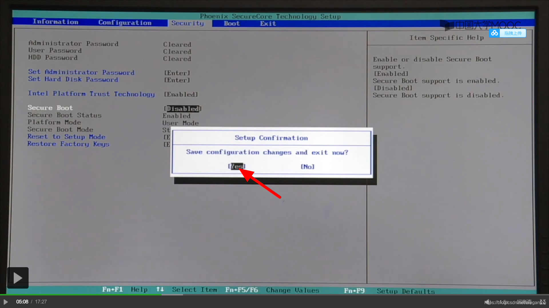This screenshot has width=549, height=308.
Task: Switch to the Configuration tab
Action: [x=125, y=23]
